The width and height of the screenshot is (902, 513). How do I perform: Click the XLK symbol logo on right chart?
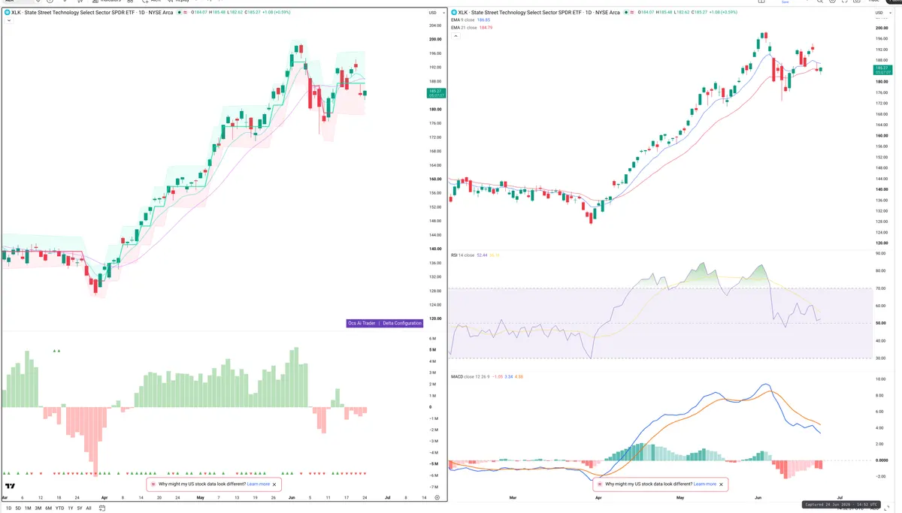click(x=454, y=12)
